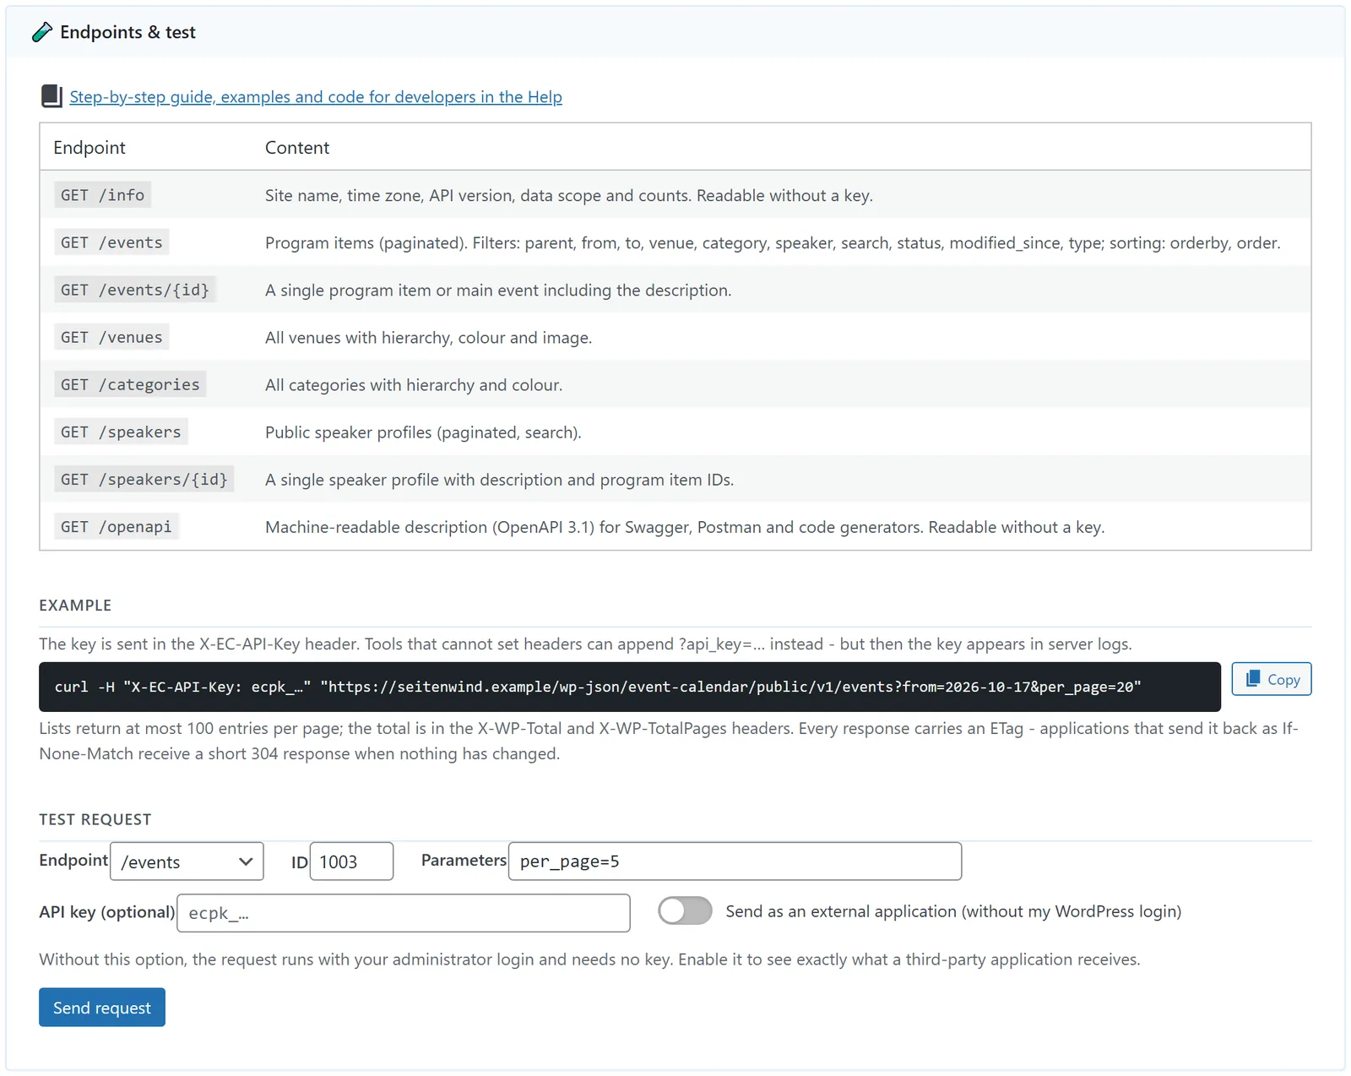
Task: Click the Endpoint column header
Action: (90, 148)
